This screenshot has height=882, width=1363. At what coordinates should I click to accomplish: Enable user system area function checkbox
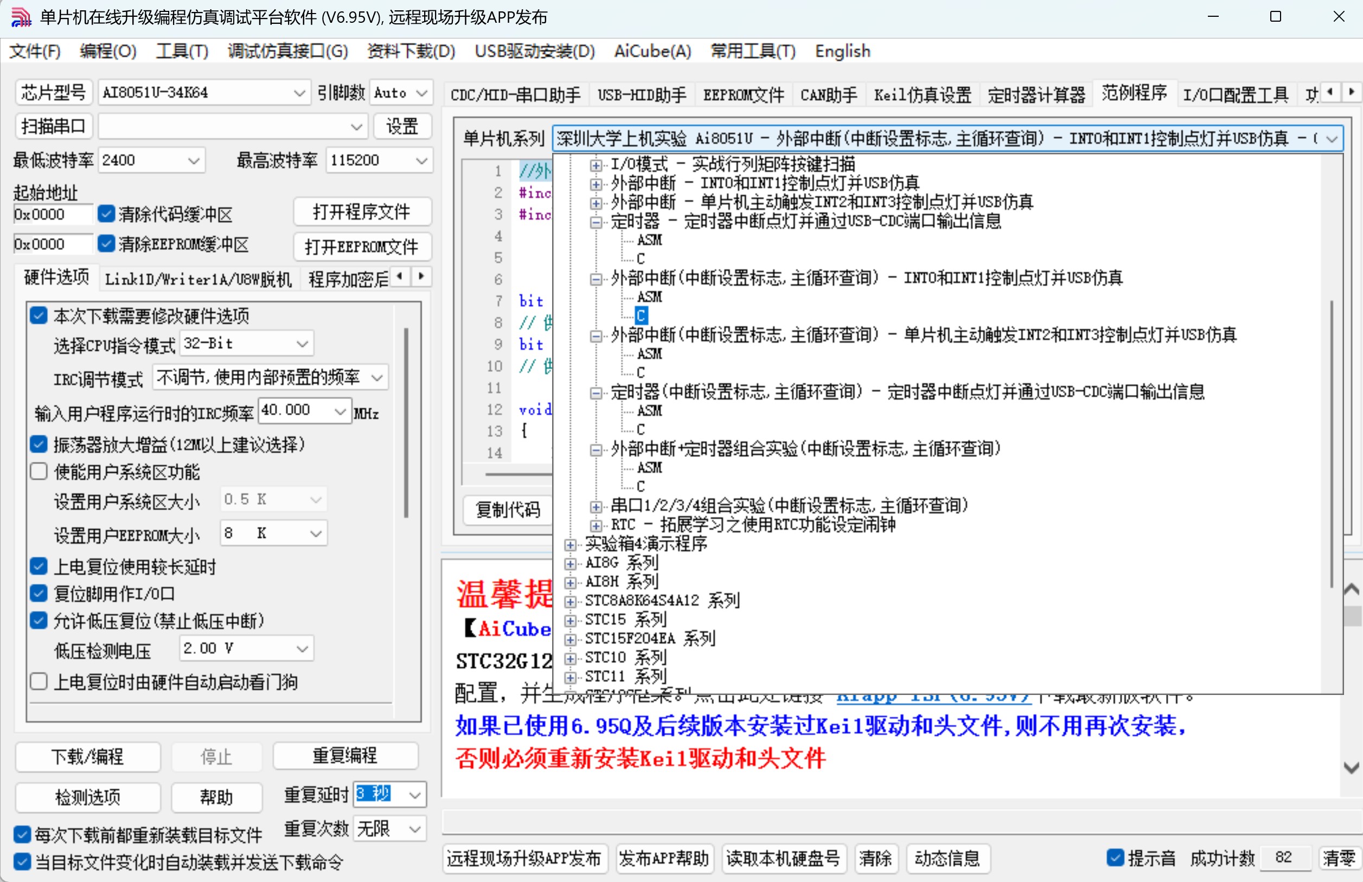(x=39, y=472)
